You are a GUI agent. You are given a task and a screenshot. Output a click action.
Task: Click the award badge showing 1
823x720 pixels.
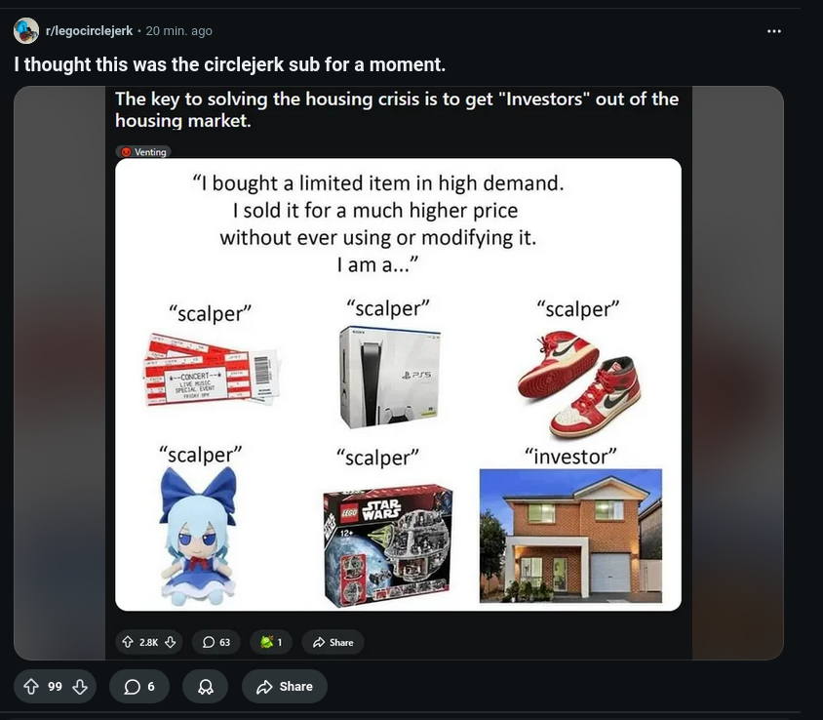coord(271,642)
